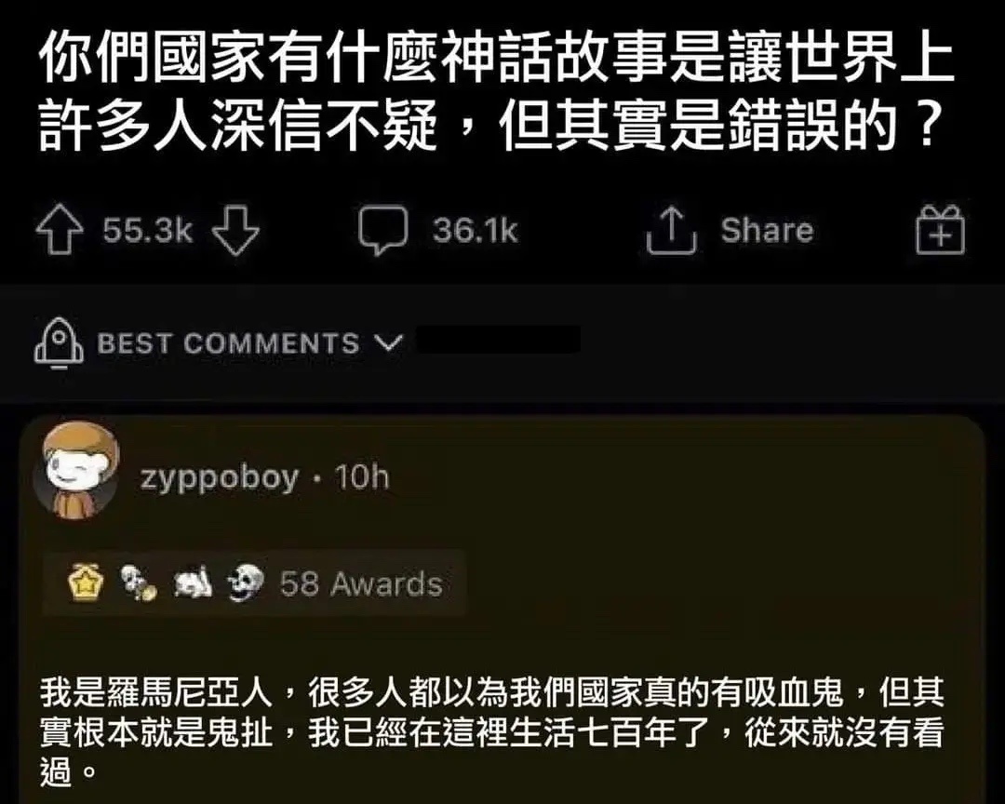The image size is (1005, 804).
Task: View the 58 Awards list
Action: tap(361, 584)
